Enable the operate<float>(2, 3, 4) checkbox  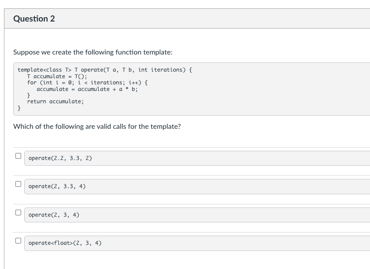18,240
